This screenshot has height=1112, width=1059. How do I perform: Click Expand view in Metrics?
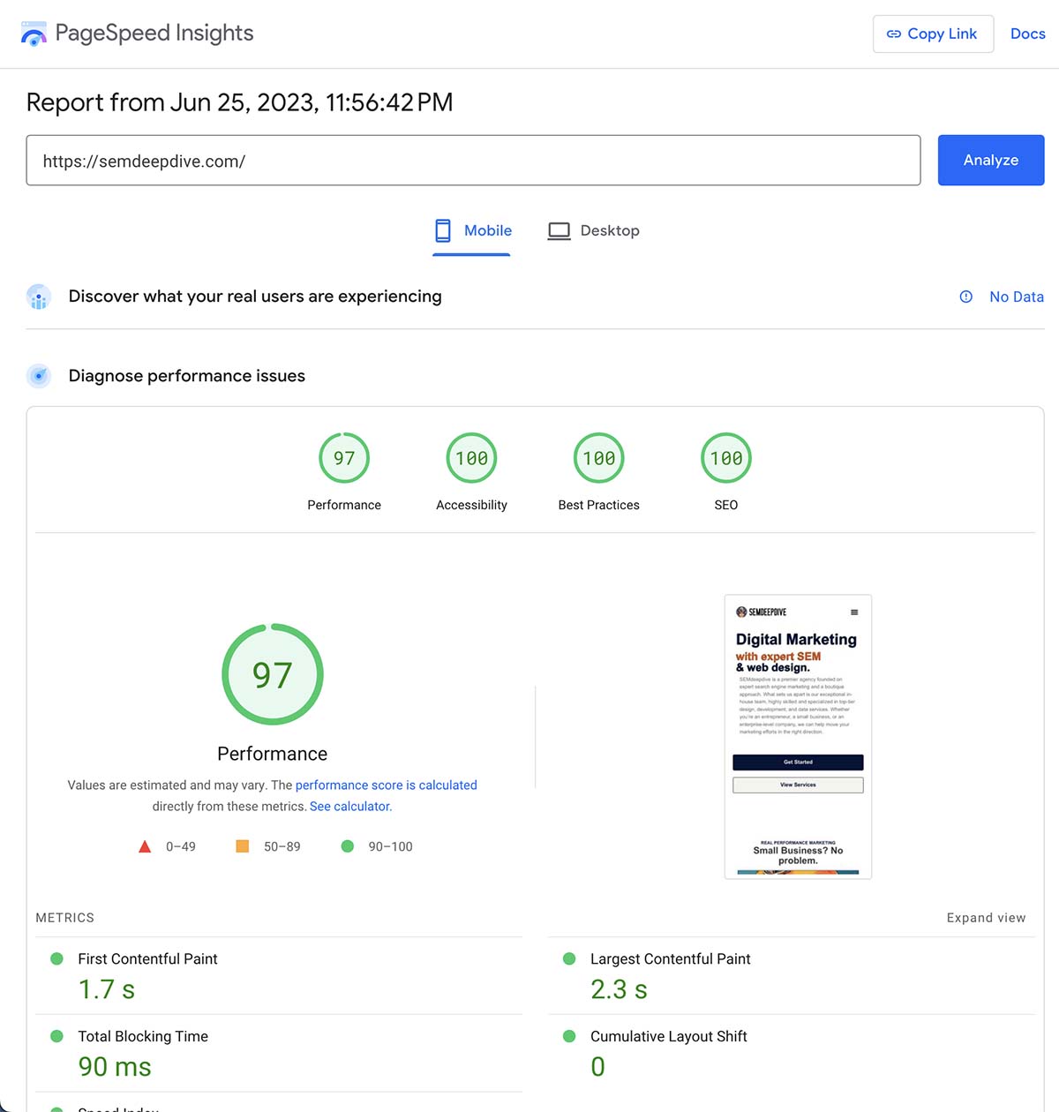986,918
